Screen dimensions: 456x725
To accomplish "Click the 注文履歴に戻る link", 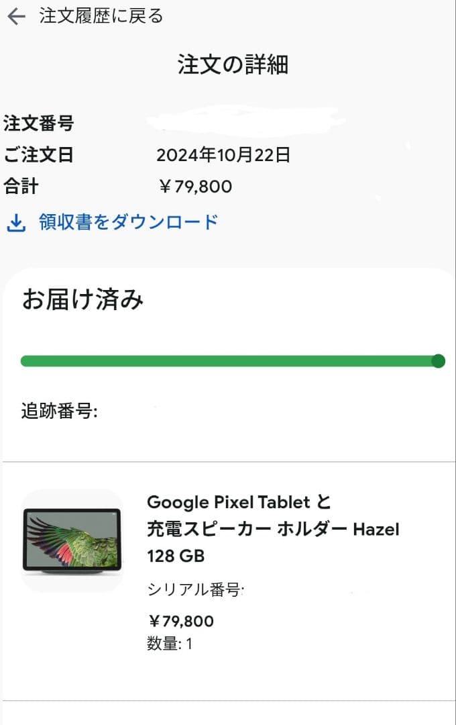I will click(99, 15).
